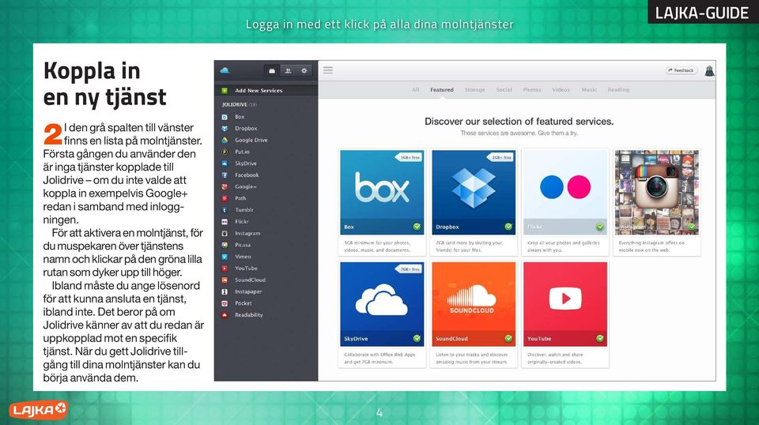This screenshot has width=759, height=425.
Task: Click the 7GB+ free badge on SkyDrive
Action: pyautogui.click(x=409, y=269)
